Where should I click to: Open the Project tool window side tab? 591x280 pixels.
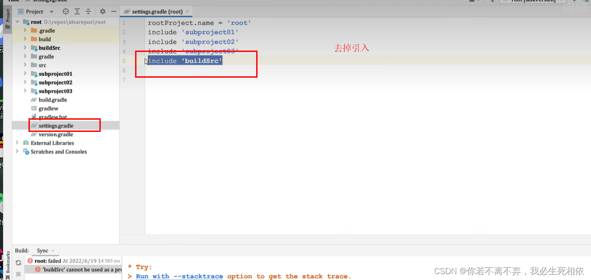7,19
